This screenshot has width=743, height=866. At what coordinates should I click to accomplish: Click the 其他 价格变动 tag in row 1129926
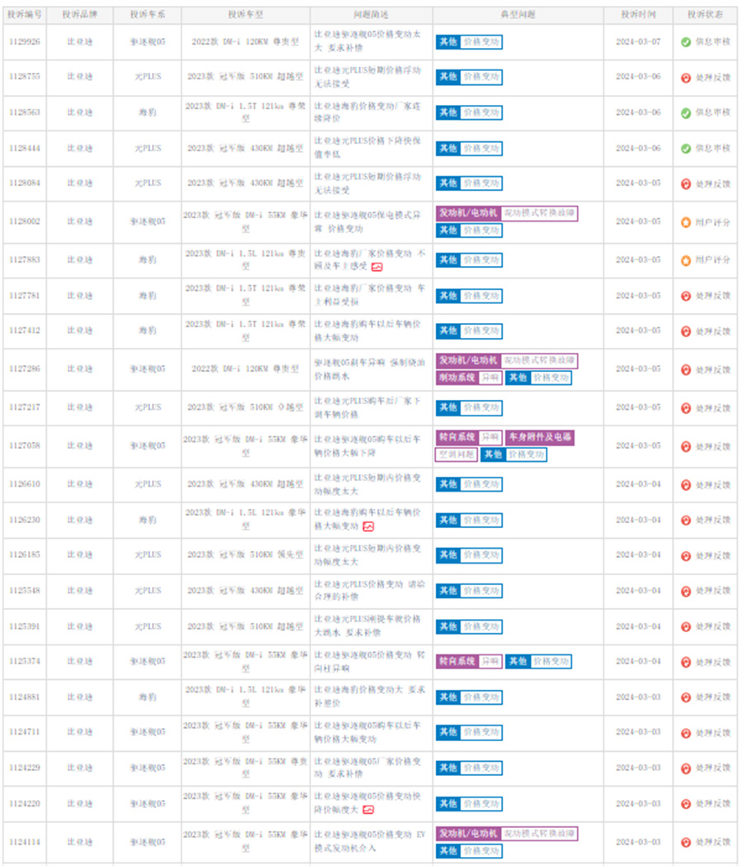pos(469,42)
